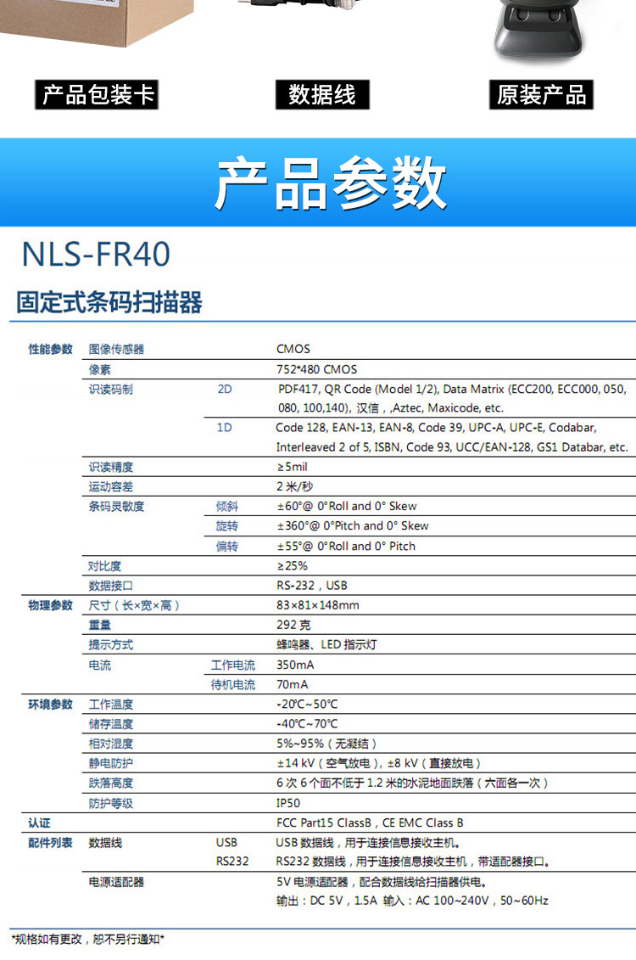Select the ≥25% contrast value
The width and height of the screenshot is (636, 960).
[293, 565]
